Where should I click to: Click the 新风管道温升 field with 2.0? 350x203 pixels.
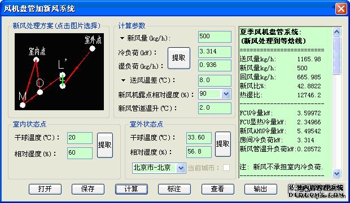215,109
